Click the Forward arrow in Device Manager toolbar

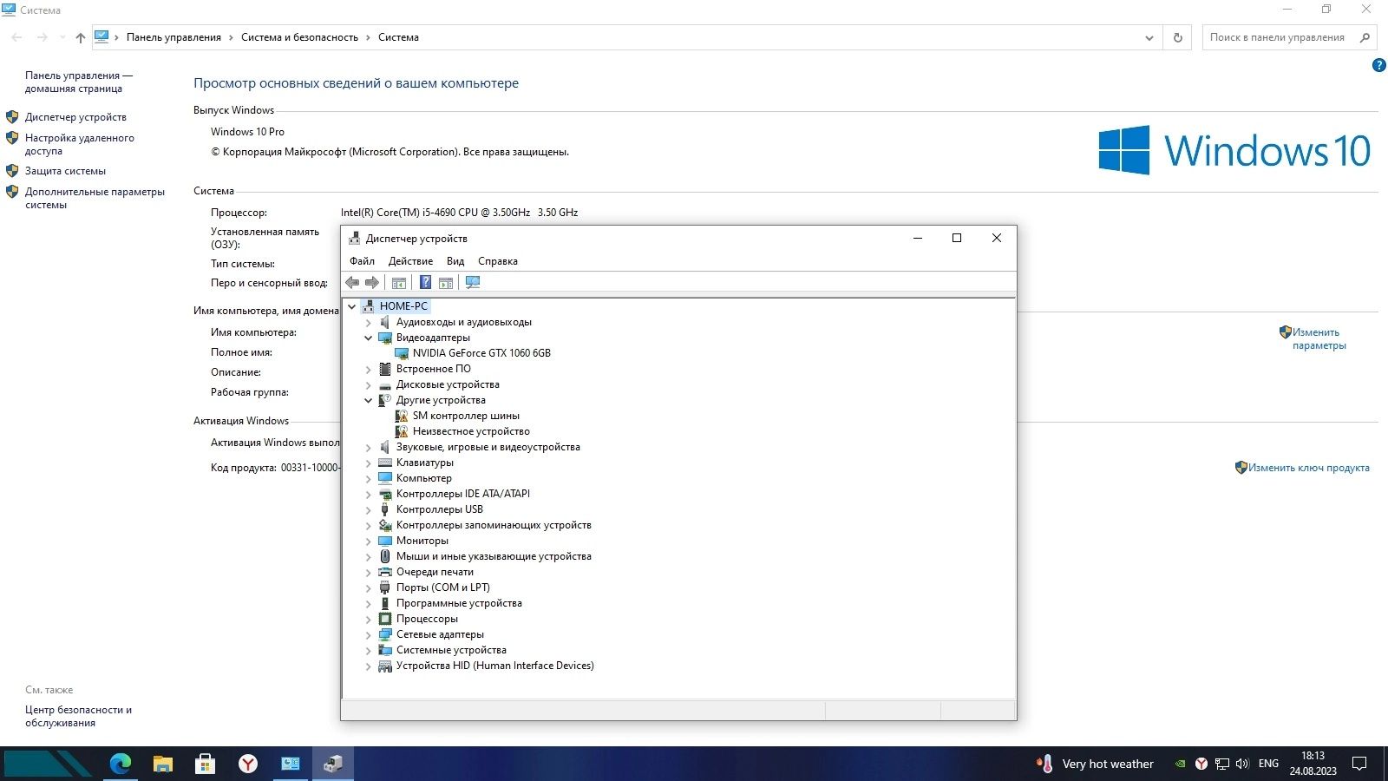click(372, 282)
